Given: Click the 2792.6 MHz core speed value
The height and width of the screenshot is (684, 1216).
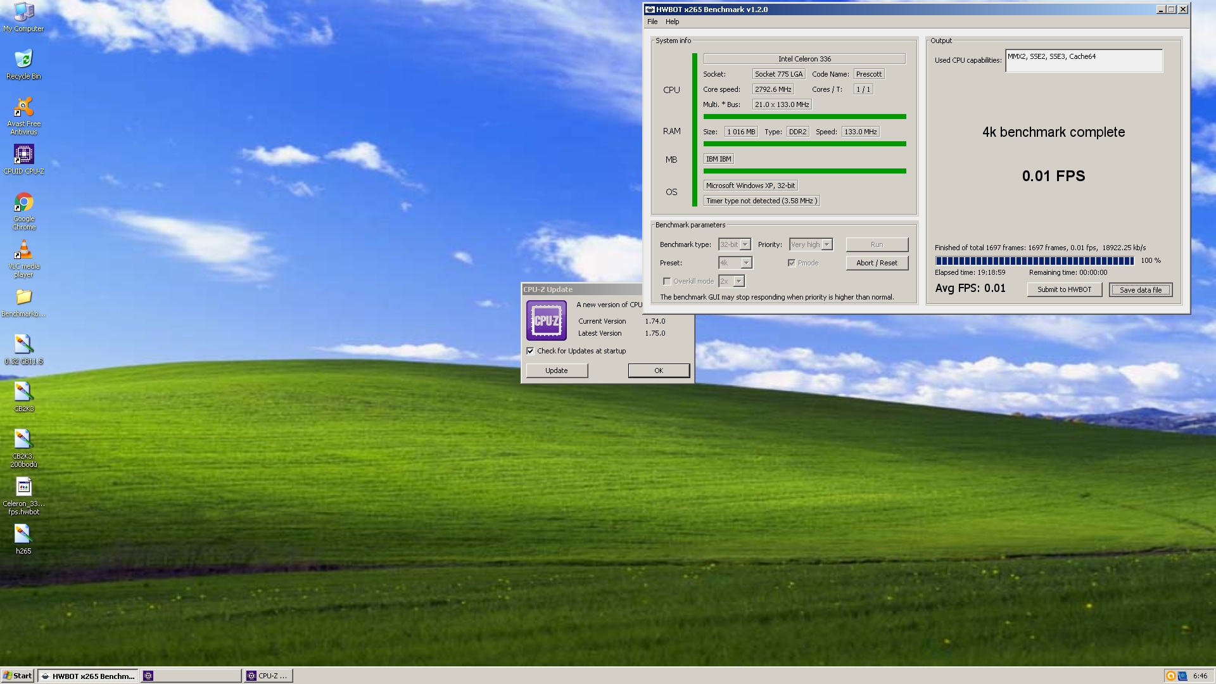Looking at the screenshot, I should pos(773,89).
